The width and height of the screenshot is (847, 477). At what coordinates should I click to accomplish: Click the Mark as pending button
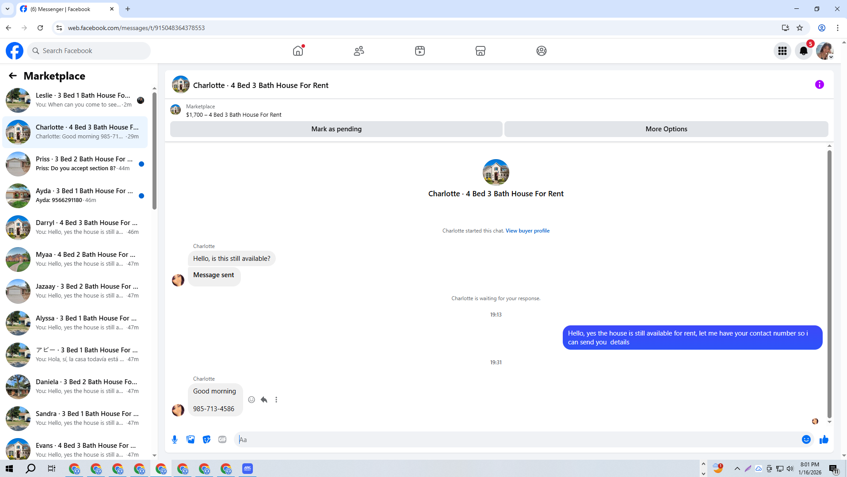(x=336, y=129)
